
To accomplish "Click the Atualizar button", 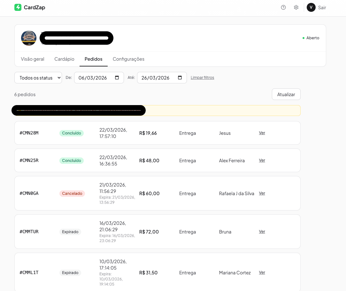I will pos(286,94).
